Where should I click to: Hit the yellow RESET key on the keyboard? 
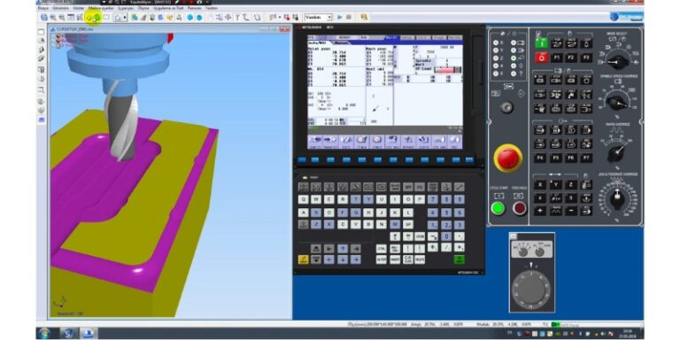[x=303, y=259]
